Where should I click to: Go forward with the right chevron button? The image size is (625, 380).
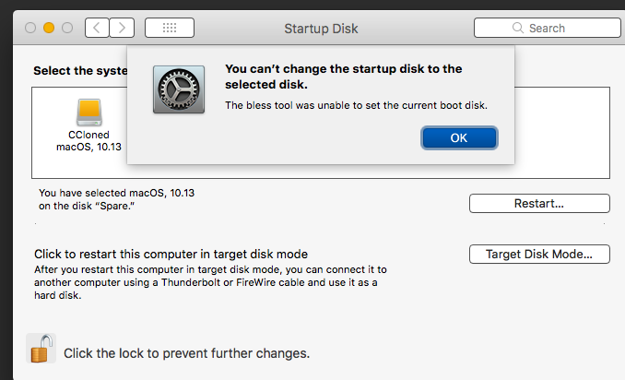click(x=122, y=28)
